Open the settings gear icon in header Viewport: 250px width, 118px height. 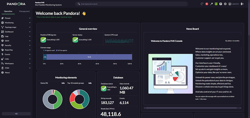point(225,4)
